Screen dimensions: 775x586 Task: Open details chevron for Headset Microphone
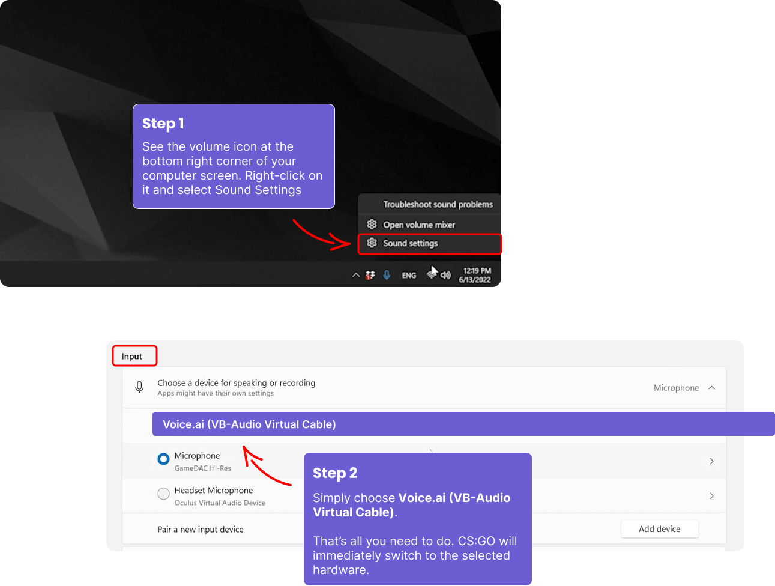tap(711, 496)
